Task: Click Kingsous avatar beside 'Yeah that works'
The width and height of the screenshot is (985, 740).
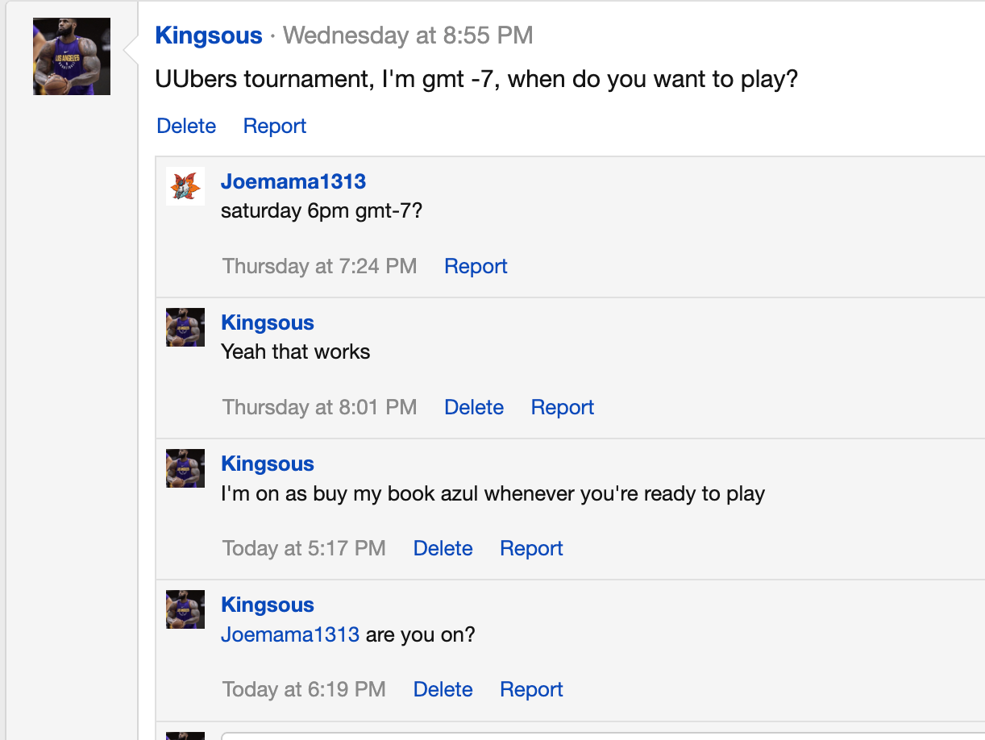Action: 185,327
